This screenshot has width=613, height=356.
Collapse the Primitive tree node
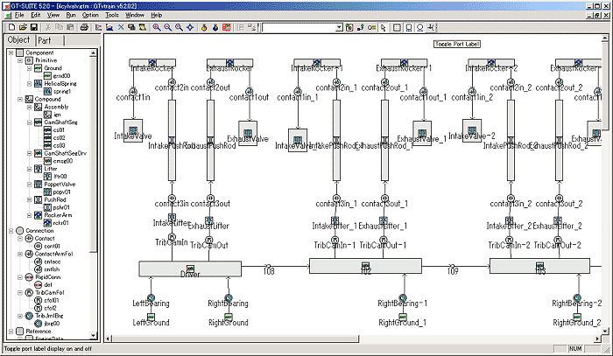(20, 60)
